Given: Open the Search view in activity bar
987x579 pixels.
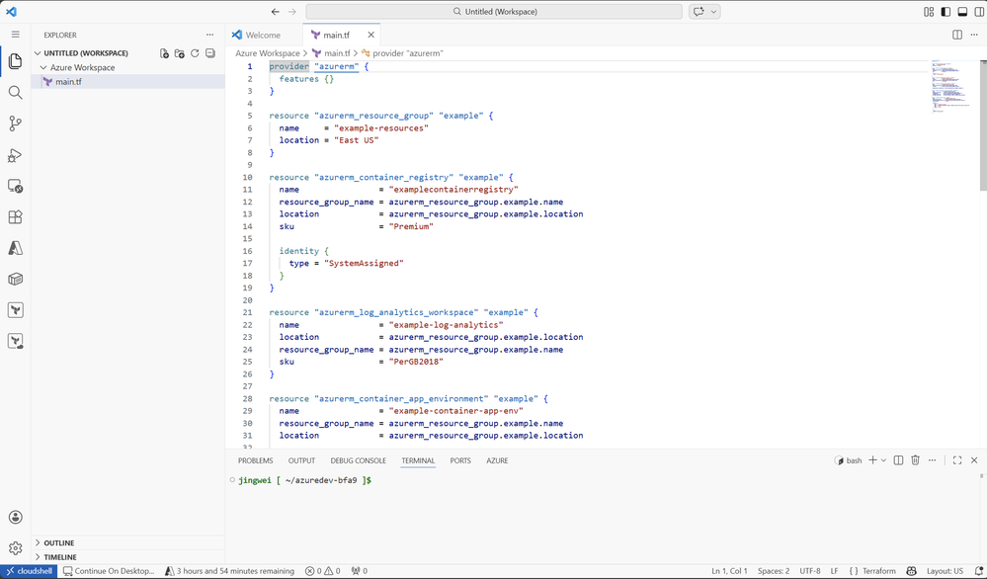Looking at the screenshot, I should [15, 93].
